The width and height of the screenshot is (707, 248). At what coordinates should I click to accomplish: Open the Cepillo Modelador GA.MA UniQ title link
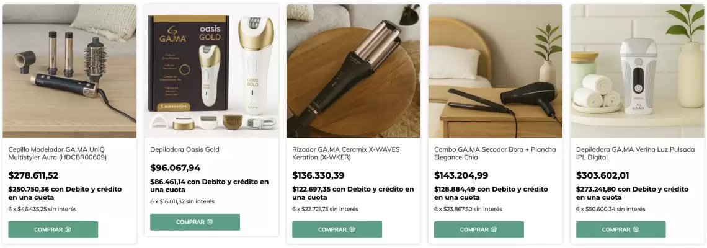(57, 153)
